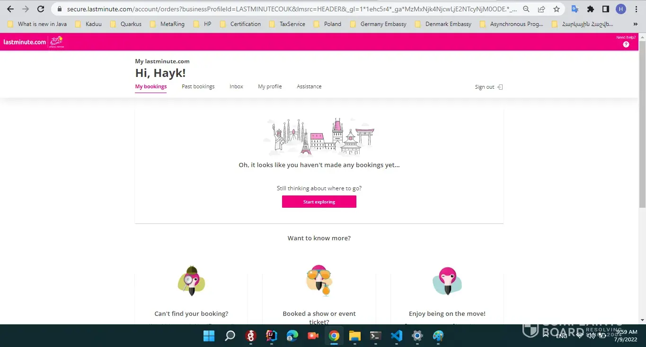Click the lastminute.com logo in header
The height and width of the screenshot is (347, 646).
tap(25, 42)
